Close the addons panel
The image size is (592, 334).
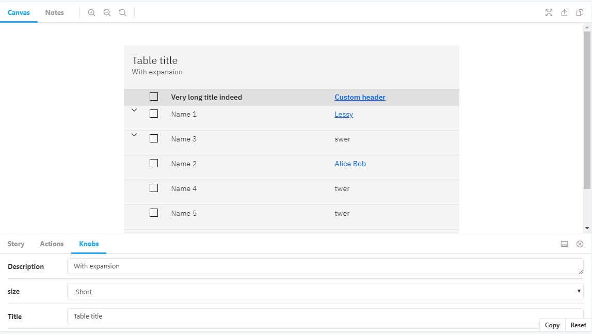tap(580, 244)
